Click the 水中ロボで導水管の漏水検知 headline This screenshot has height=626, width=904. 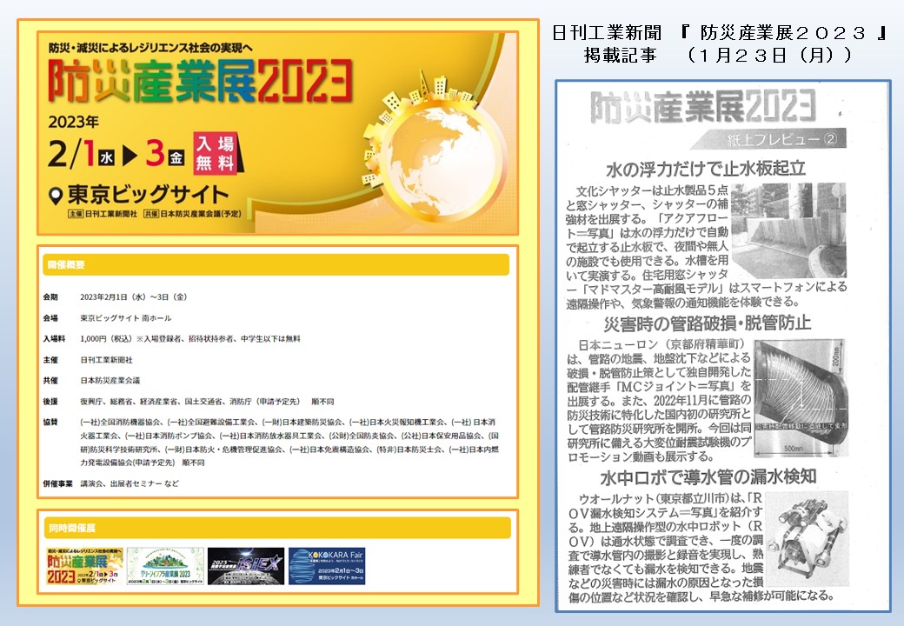pos(708,476)
